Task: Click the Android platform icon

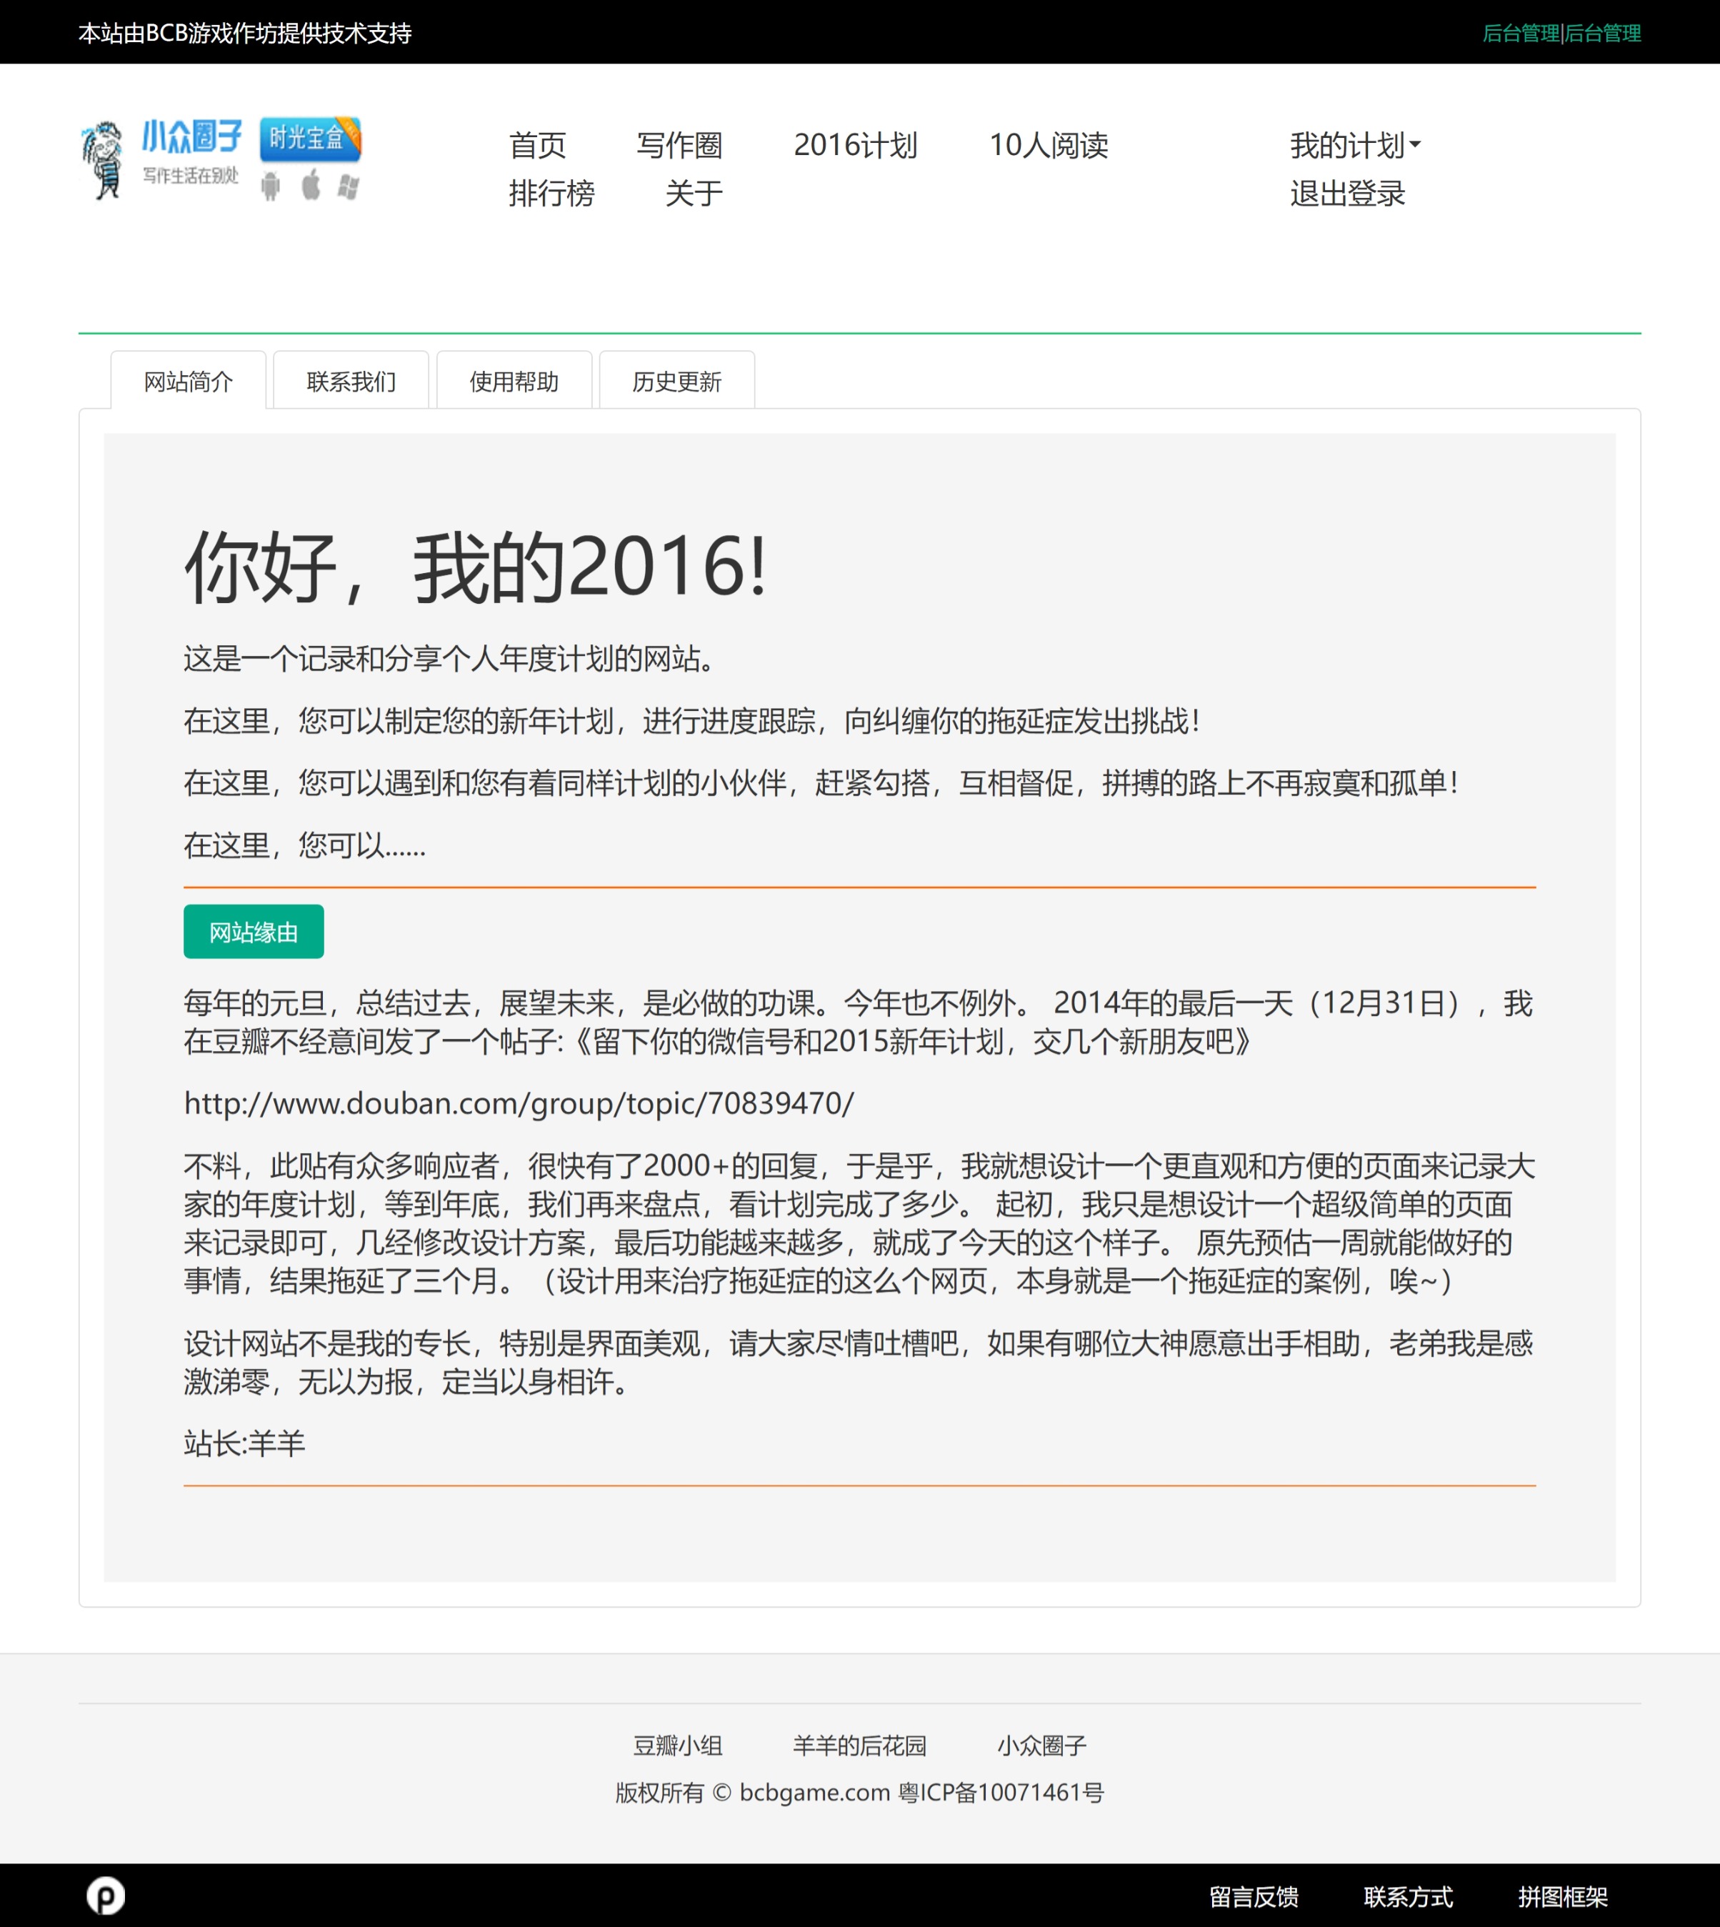Action: click(271, 186)
